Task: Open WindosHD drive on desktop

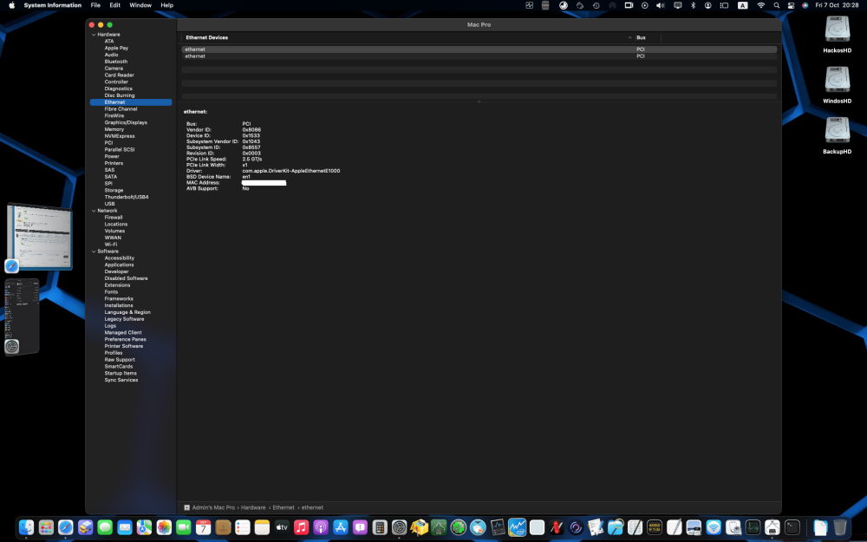Action: (838, 86)
